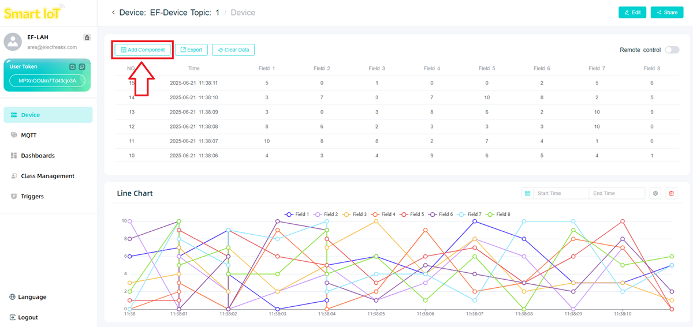The width and height of the screenshot is (693, 327).
Task: Click the calendar icon in the time range picker
Action: click(x=527, y=194)
